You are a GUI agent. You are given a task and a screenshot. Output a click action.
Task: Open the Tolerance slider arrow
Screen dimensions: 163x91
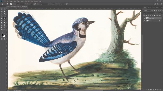pyautogui.click(x=64, y=4)
